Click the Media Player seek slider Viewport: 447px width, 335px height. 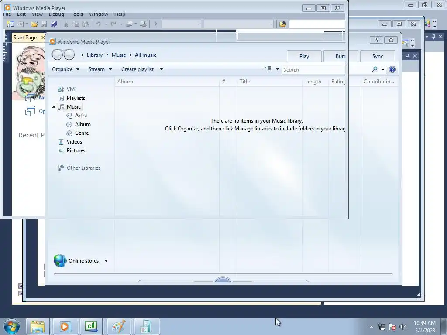223,274
